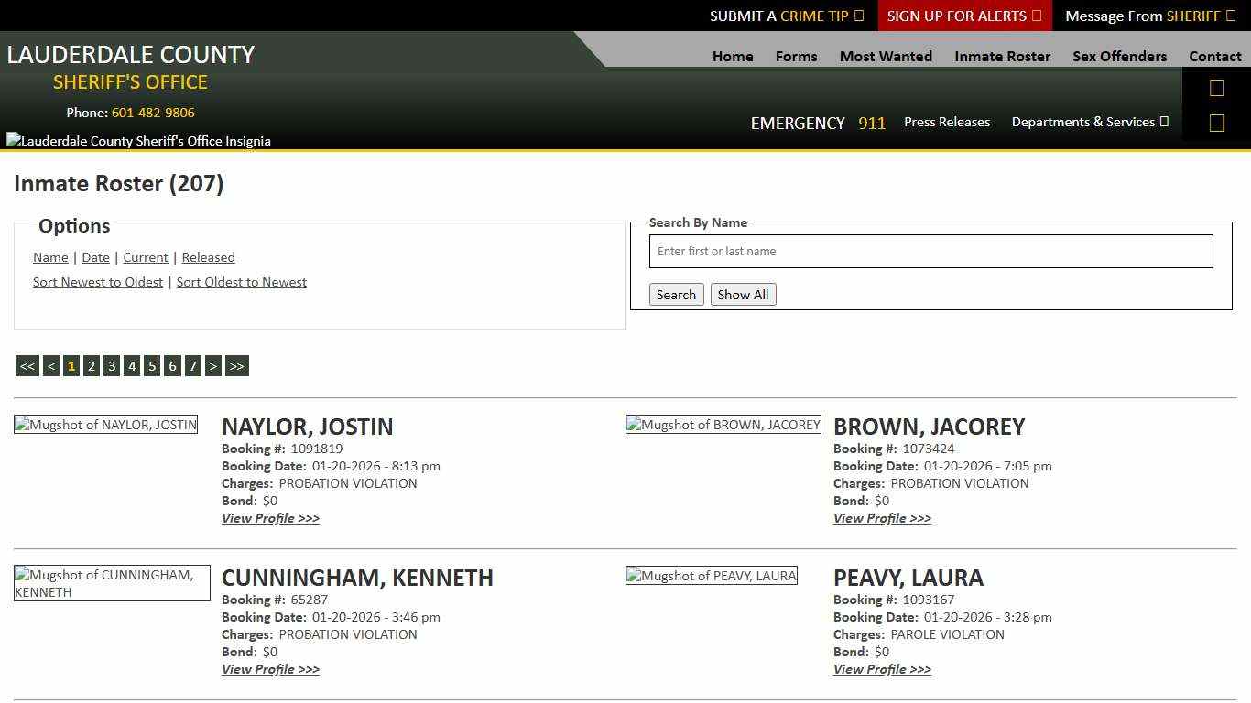Click the first-page double arrow button
This screenshot has width=1251, height=703.
[27, 365]
